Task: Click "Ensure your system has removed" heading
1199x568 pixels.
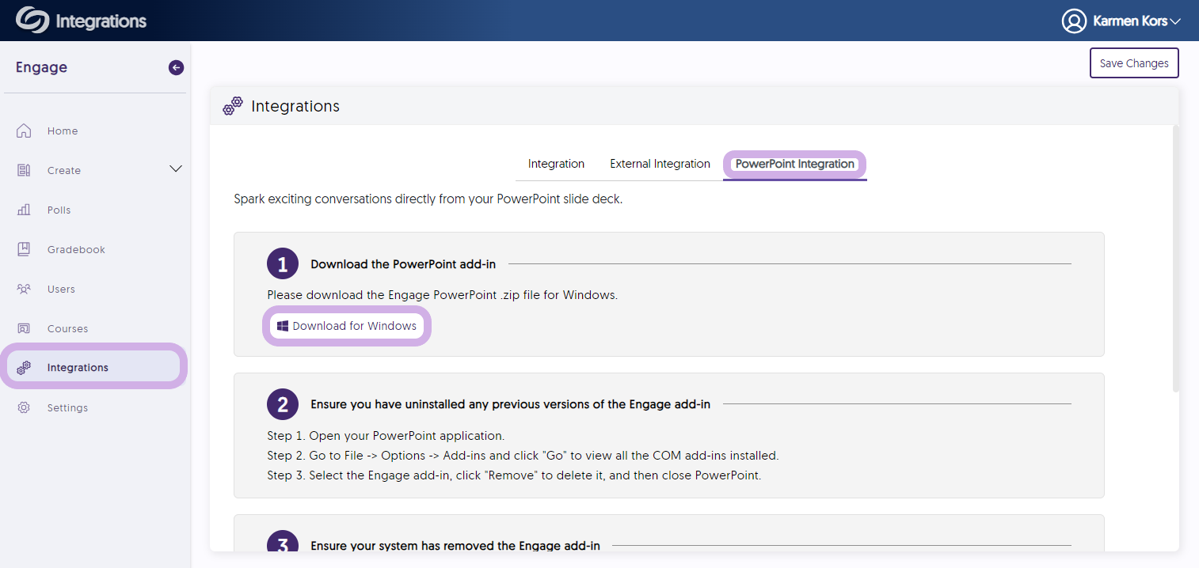Action: click(455, 546)
